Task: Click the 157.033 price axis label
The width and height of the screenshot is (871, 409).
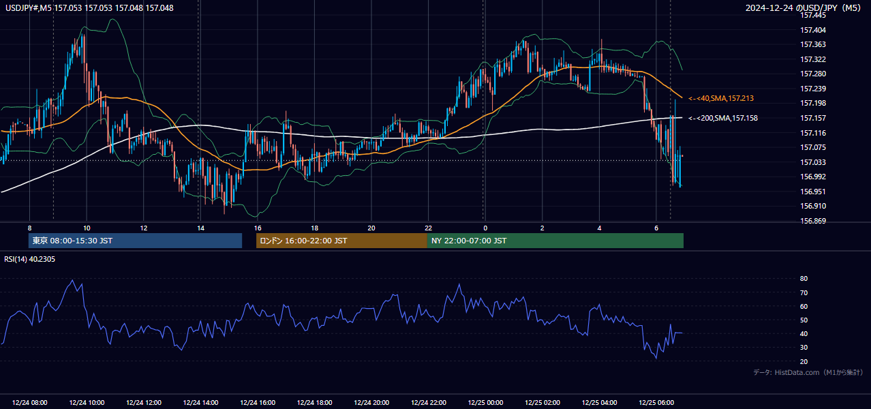Action: pos(814,162)
